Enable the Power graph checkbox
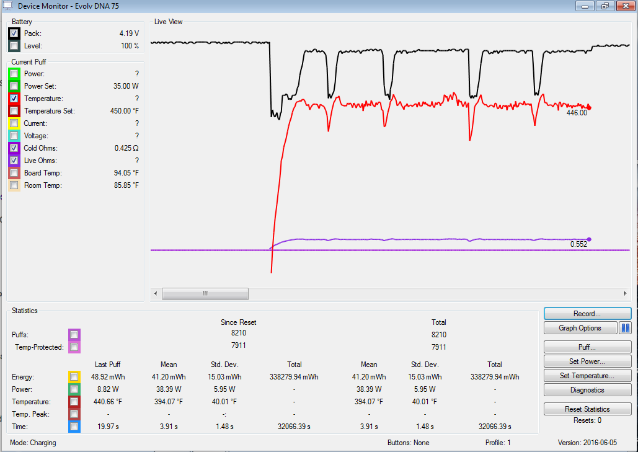The image size is (638, 452). point(14,74)
